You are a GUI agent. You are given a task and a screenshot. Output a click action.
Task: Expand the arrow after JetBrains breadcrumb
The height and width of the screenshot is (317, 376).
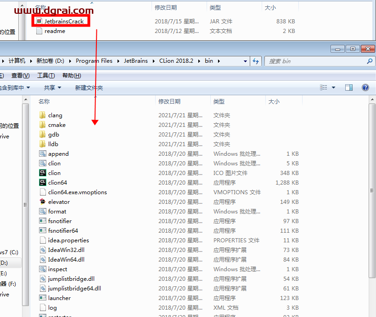154,61
